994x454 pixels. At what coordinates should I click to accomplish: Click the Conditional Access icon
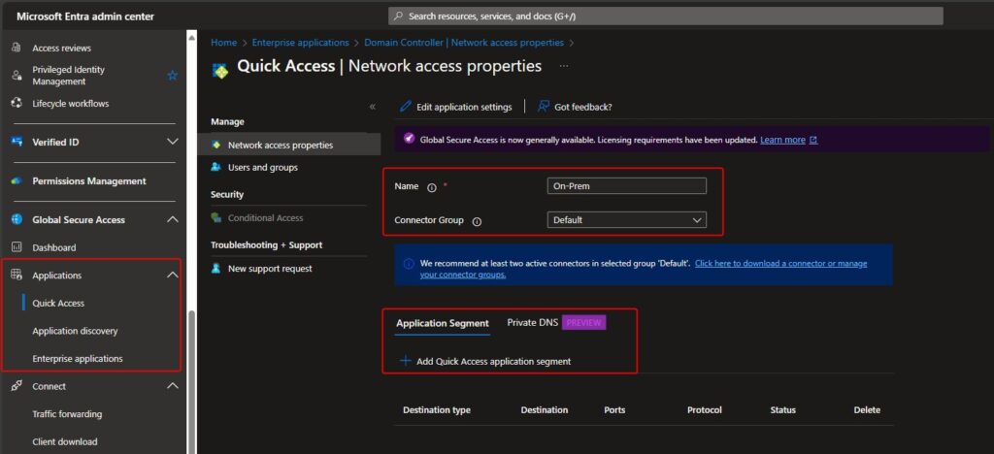tap(216, 218)
